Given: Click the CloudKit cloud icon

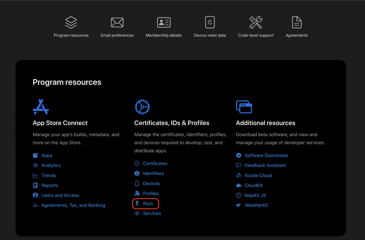Looking at the screenshot, I should click(238, 185).
